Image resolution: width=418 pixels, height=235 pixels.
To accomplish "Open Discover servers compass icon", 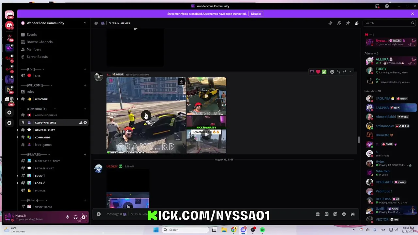I will tap(9, 123).
